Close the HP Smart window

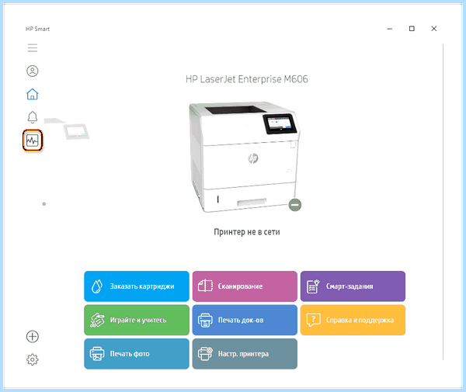[434, 29]
